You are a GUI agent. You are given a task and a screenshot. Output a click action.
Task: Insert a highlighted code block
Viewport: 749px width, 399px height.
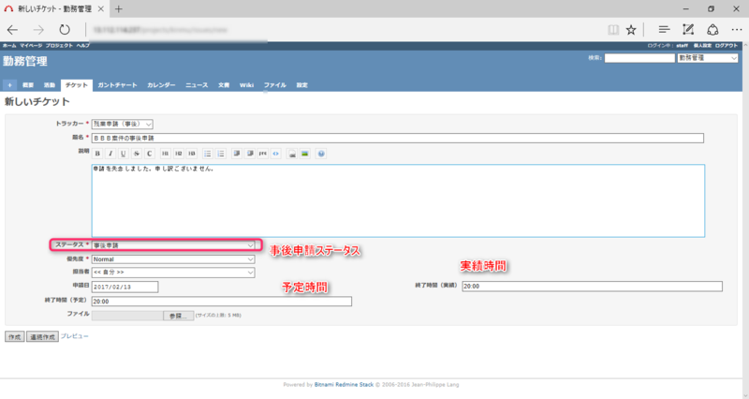click(275, 154)
